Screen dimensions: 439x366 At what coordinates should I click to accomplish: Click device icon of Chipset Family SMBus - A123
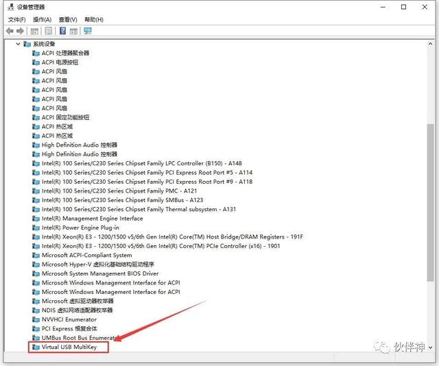click(x=36, y=200)
